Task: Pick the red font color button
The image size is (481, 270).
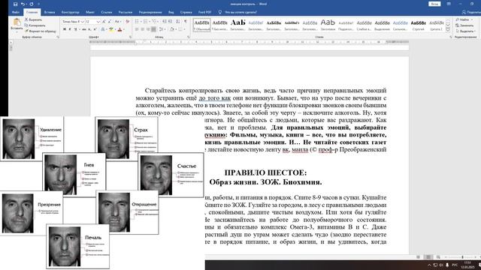Action: coord(119,29)
